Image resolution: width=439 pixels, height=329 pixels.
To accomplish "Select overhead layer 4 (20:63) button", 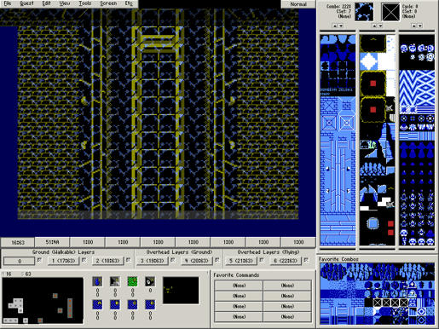I will click(x=197, y=261).
